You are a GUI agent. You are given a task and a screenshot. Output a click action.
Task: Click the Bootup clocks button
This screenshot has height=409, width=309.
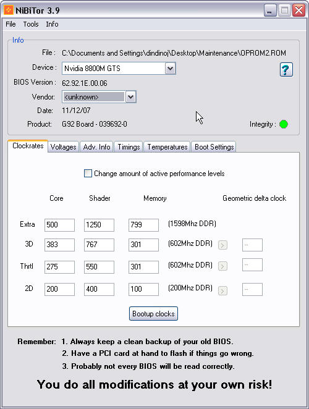(153, 313)
